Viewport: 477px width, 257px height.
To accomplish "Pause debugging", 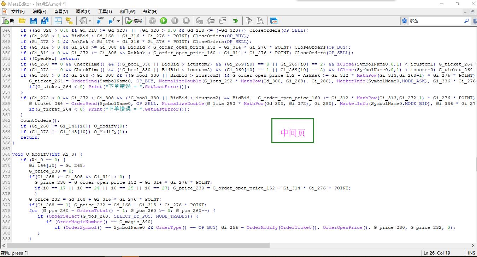I will [x=175, y=21].
